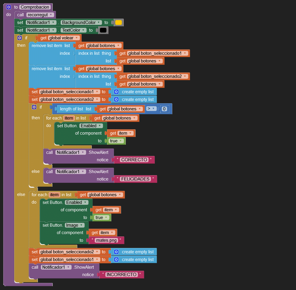Open the recorregut procedure dropdown
Image resolution: width=296 pixels, height=290 pixels.
point(51,15)
